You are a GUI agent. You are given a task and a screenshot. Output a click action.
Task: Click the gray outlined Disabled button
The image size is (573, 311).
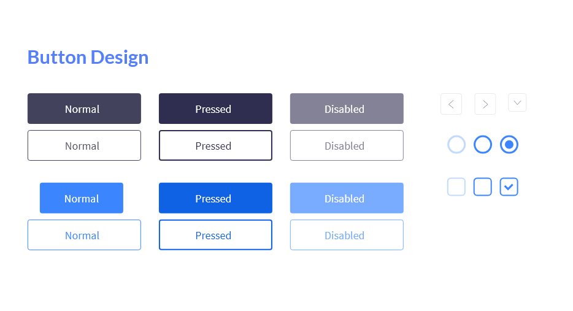tap(347, 145)
